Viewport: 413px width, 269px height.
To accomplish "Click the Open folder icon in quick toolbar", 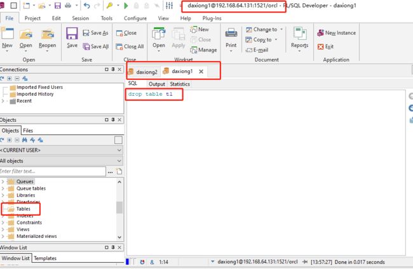I will [41, 6].
